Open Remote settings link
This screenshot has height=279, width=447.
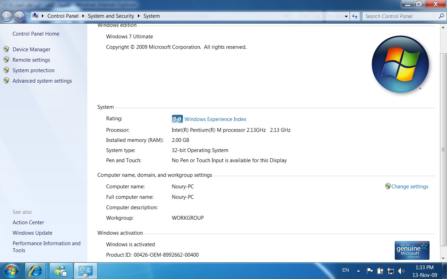coord(31,60)
